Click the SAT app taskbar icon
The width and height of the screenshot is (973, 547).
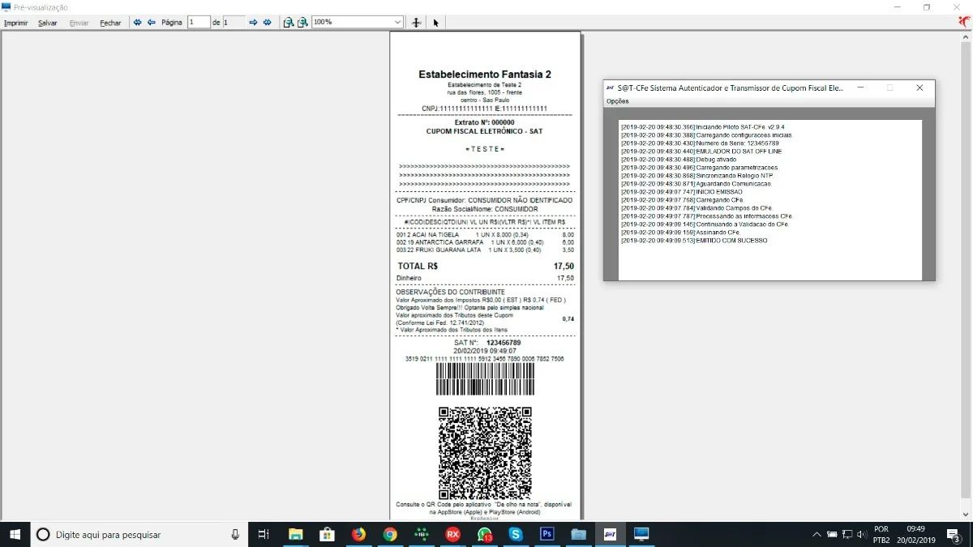coord(610,535)
